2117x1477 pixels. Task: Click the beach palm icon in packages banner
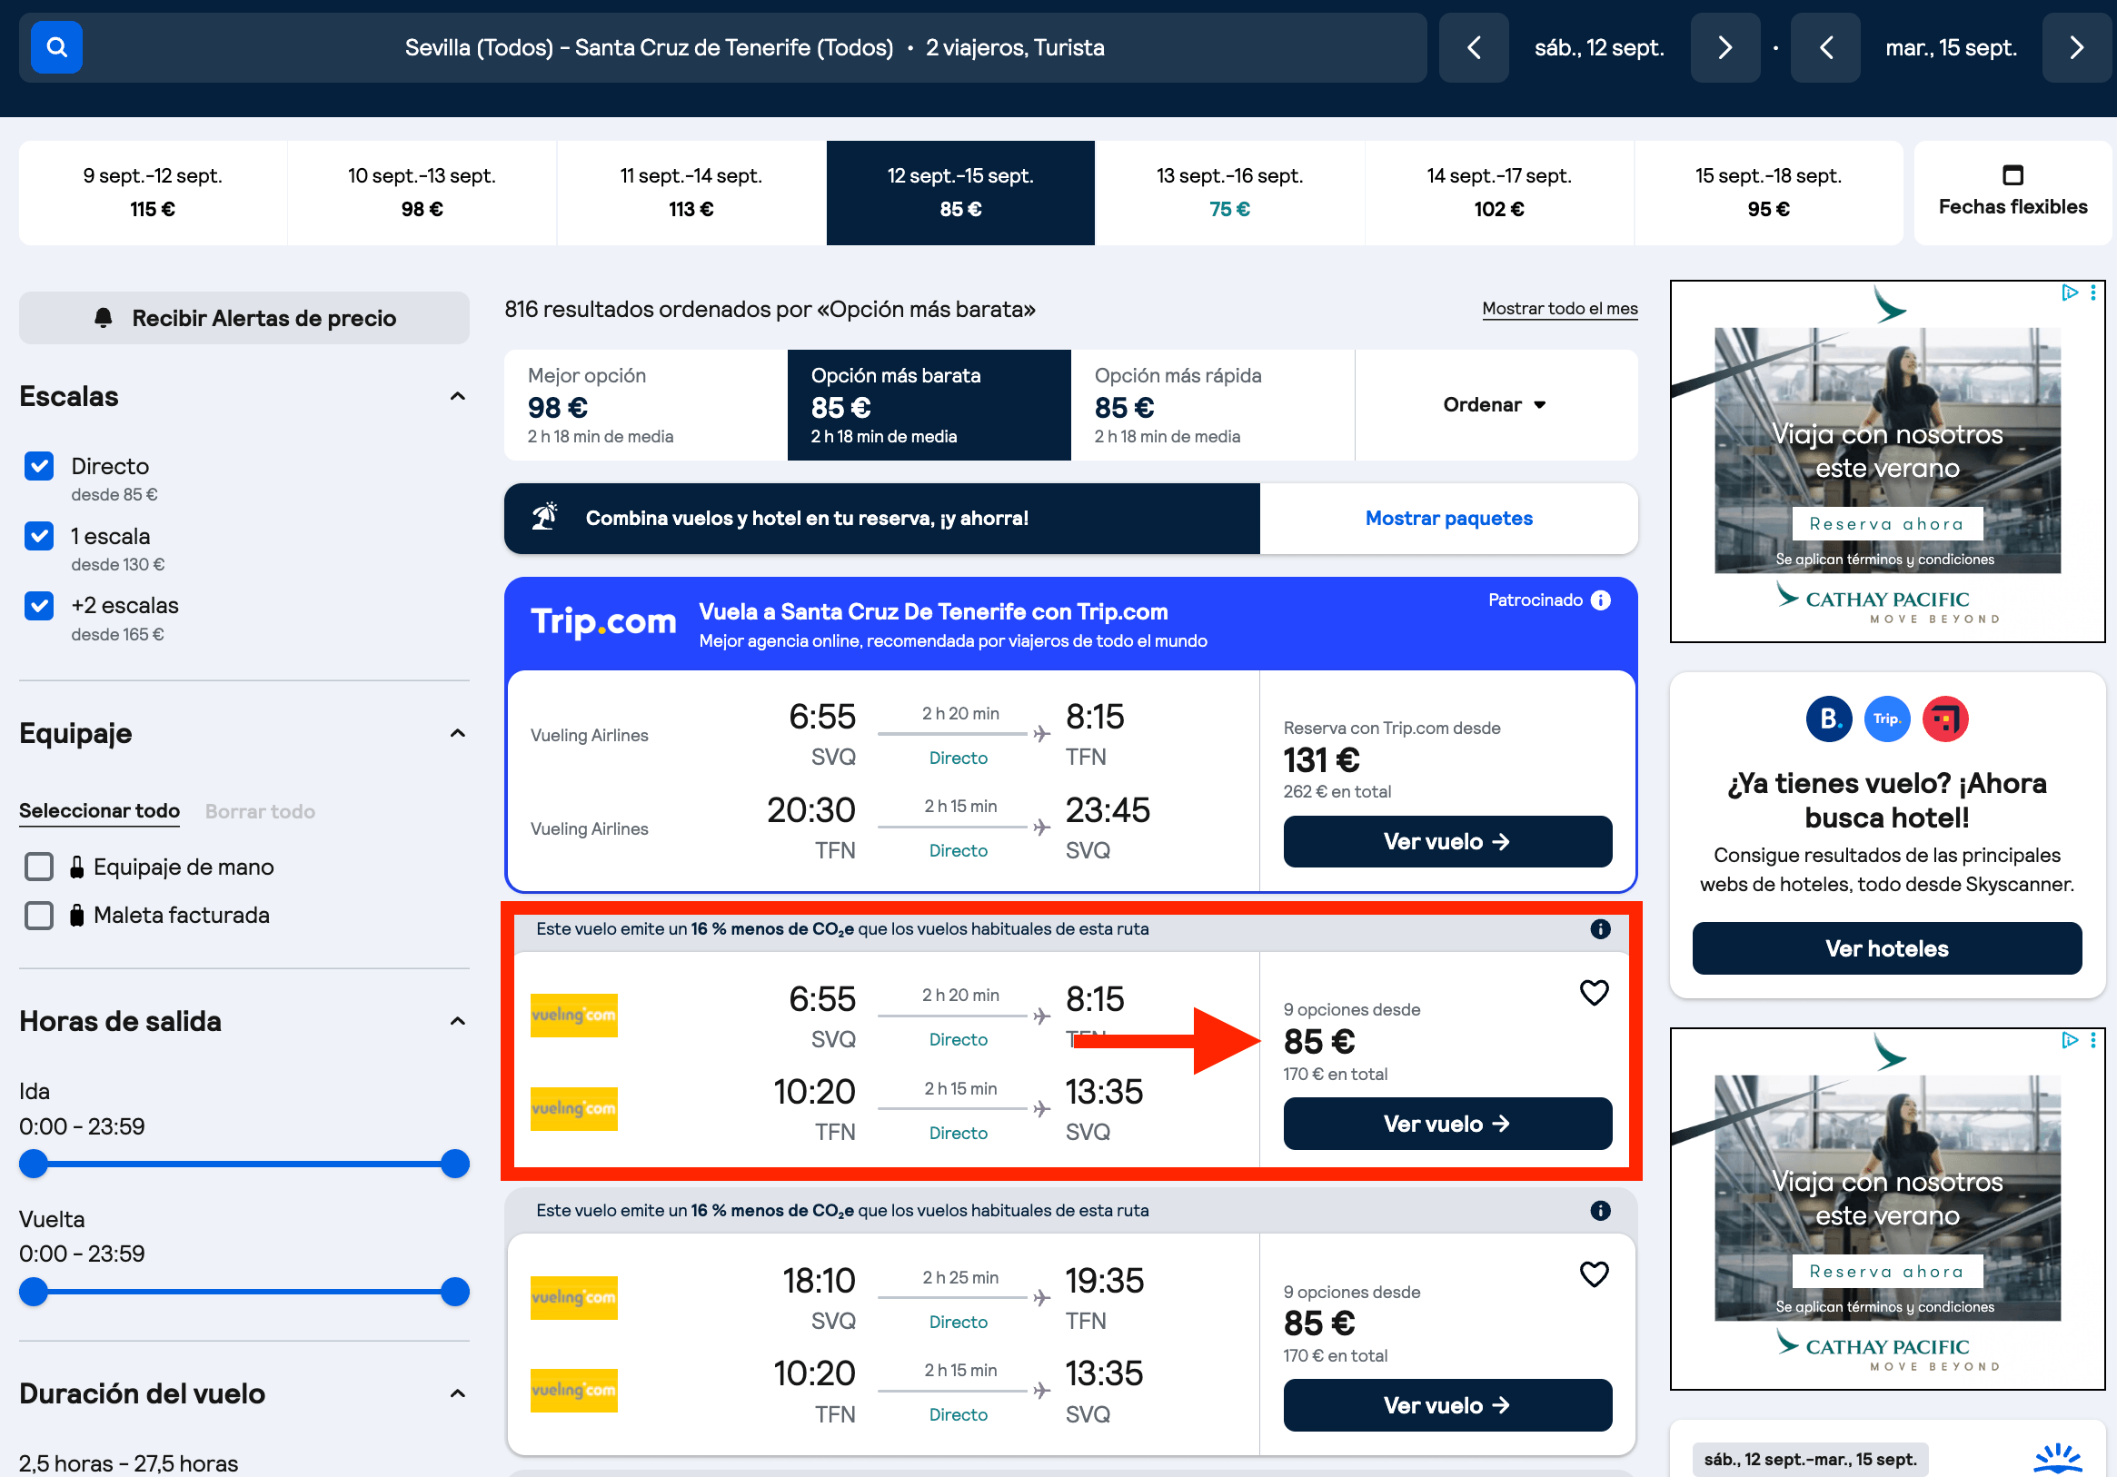[x=545, y=517]
